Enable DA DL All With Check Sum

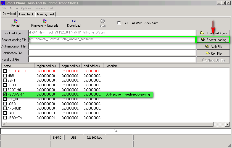coord(119,23)
